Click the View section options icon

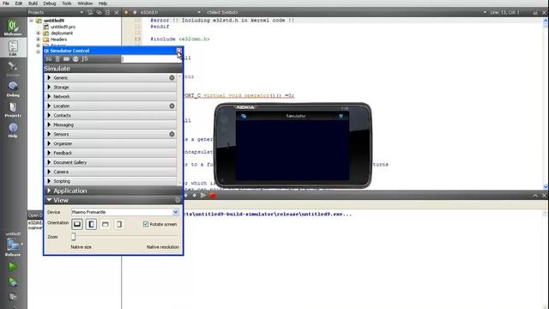[178, 200]
